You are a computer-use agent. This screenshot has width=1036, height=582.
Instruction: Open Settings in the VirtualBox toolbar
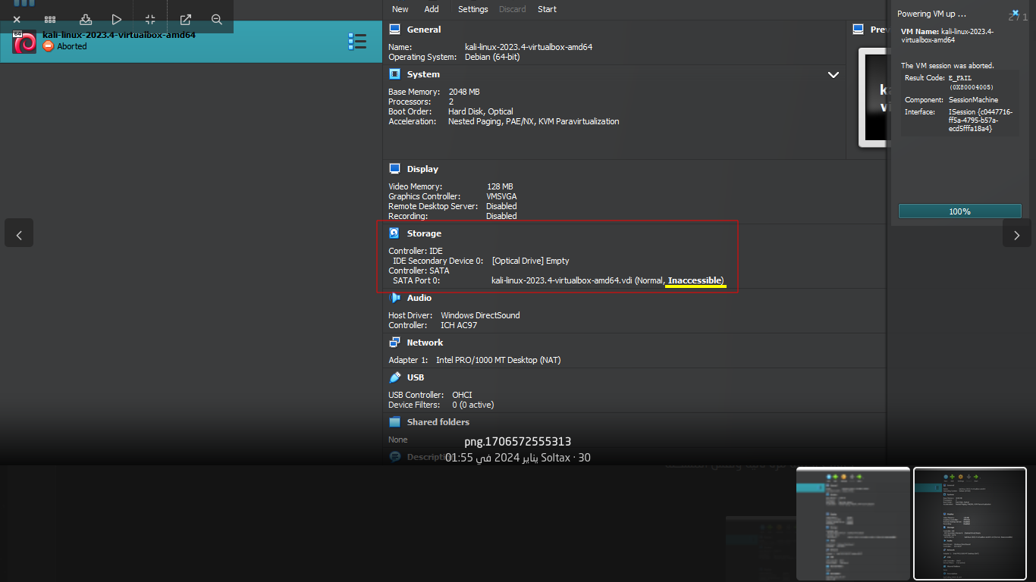[473, 9]
